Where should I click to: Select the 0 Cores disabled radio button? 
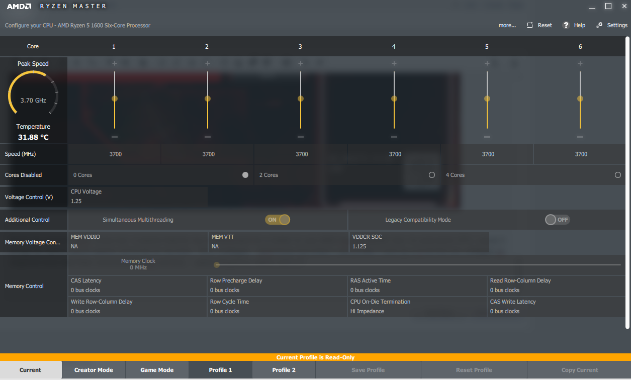coord(245,175)
